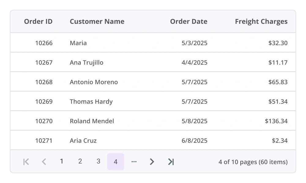The width and height of the screenshot is (306, 183).
Task: Click the currently active page 4 button
Action: (116, 162)
